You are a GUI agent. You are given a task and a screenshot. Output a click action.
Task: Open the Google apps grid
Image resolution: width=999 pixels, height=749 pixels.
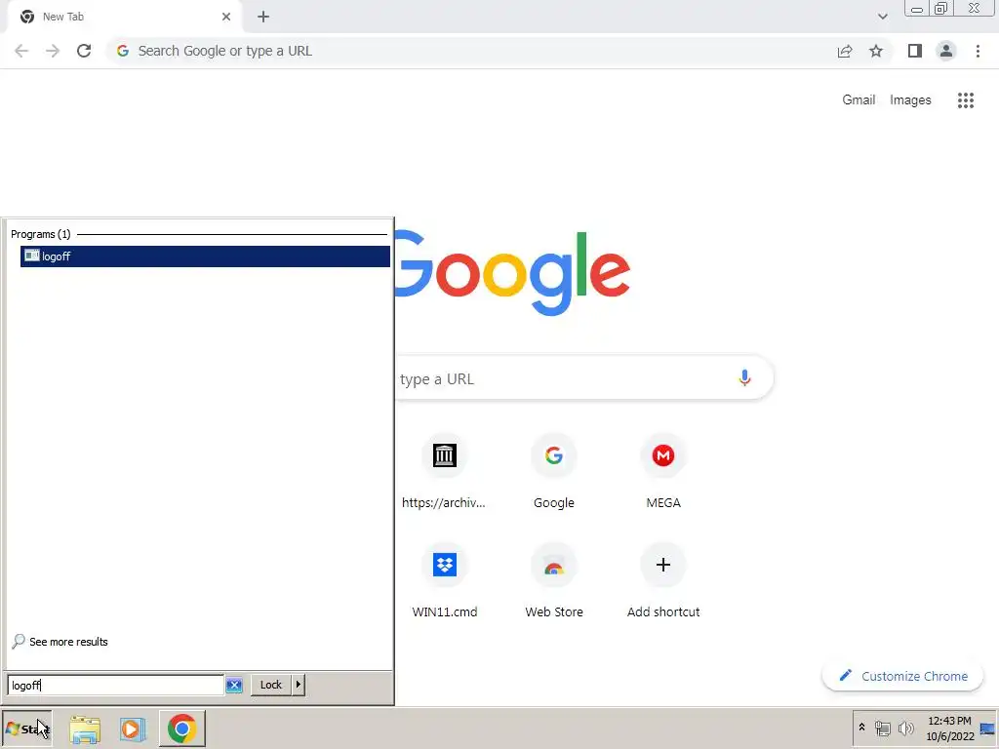click(966, 100)
